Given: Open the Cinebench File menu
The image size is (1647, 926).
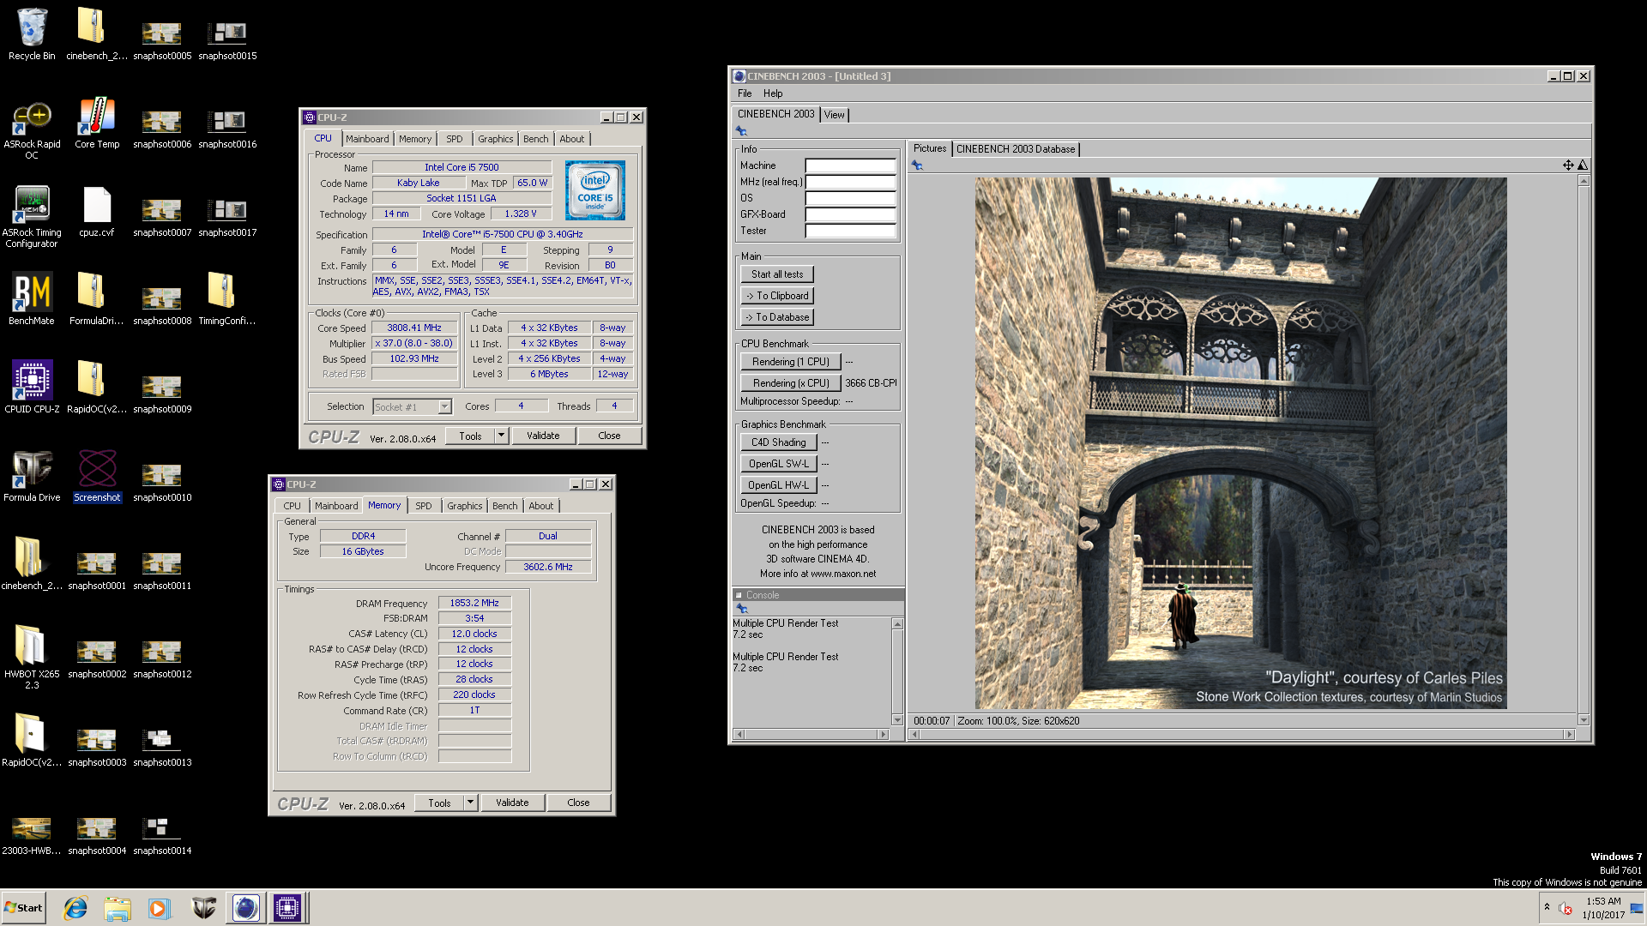Looking at the screenshot, I should click(x=745, y=93).
